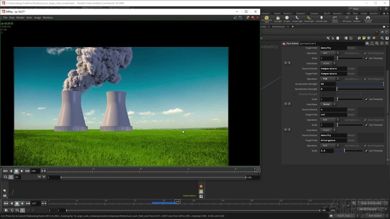Toggle MPlay realtime playback clock icon

pos(11,177)
